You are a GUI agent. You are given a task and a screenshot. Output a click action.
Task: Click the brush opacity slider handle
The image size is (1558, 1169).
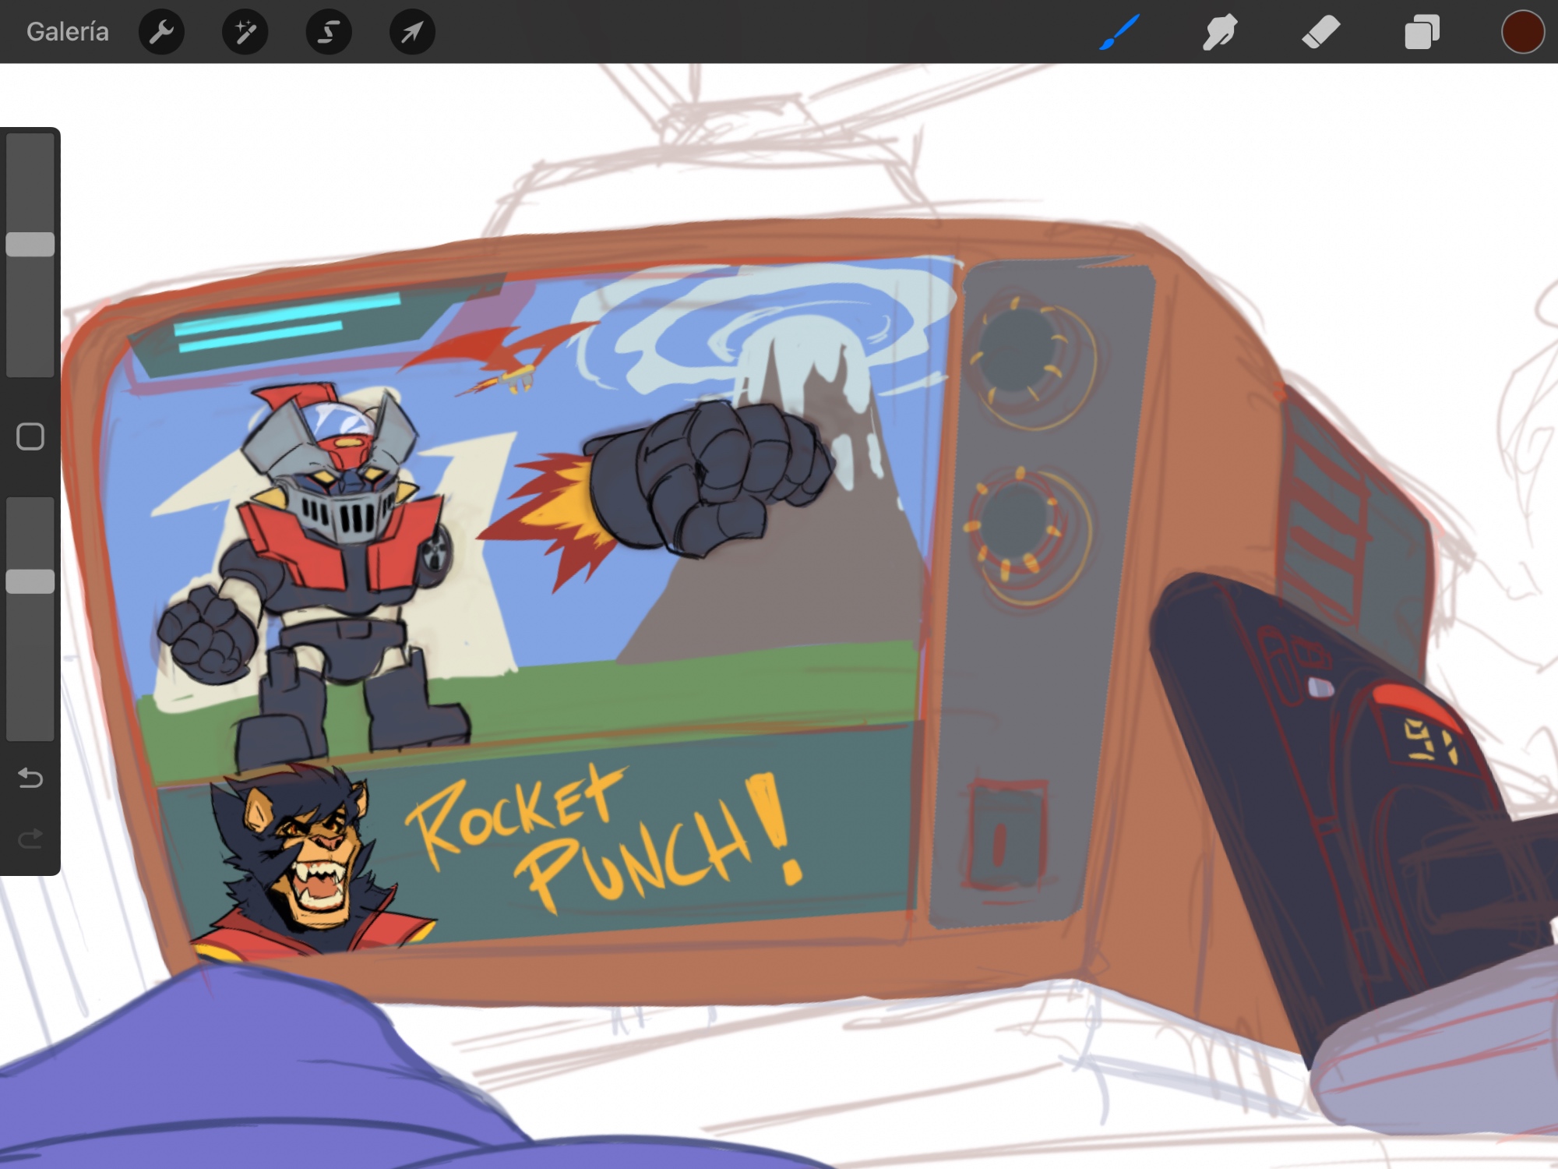pyautogui.click(x=30, y=581)
